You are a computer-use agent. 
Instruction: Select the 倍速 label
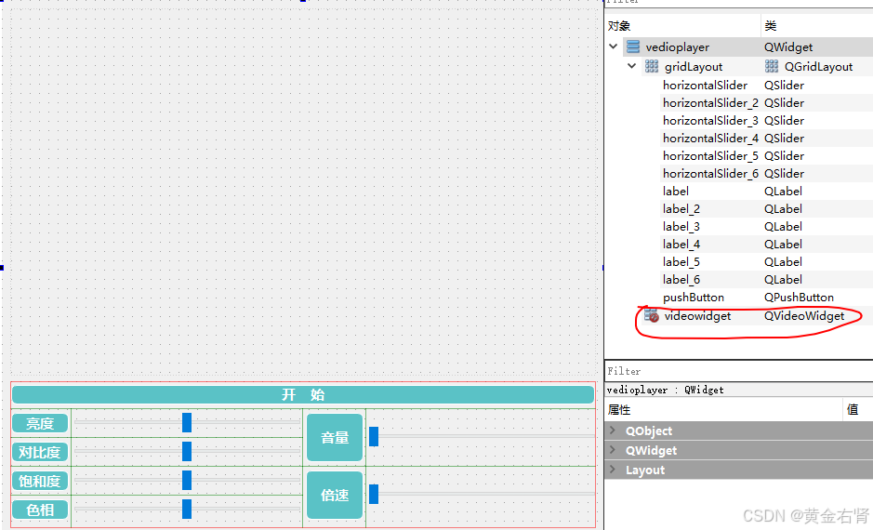pos(335,495)
